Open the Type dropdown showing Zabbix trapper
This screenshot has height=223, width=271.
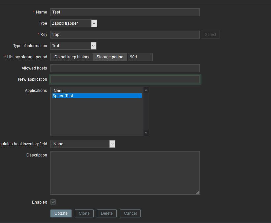tap(74, 23)
